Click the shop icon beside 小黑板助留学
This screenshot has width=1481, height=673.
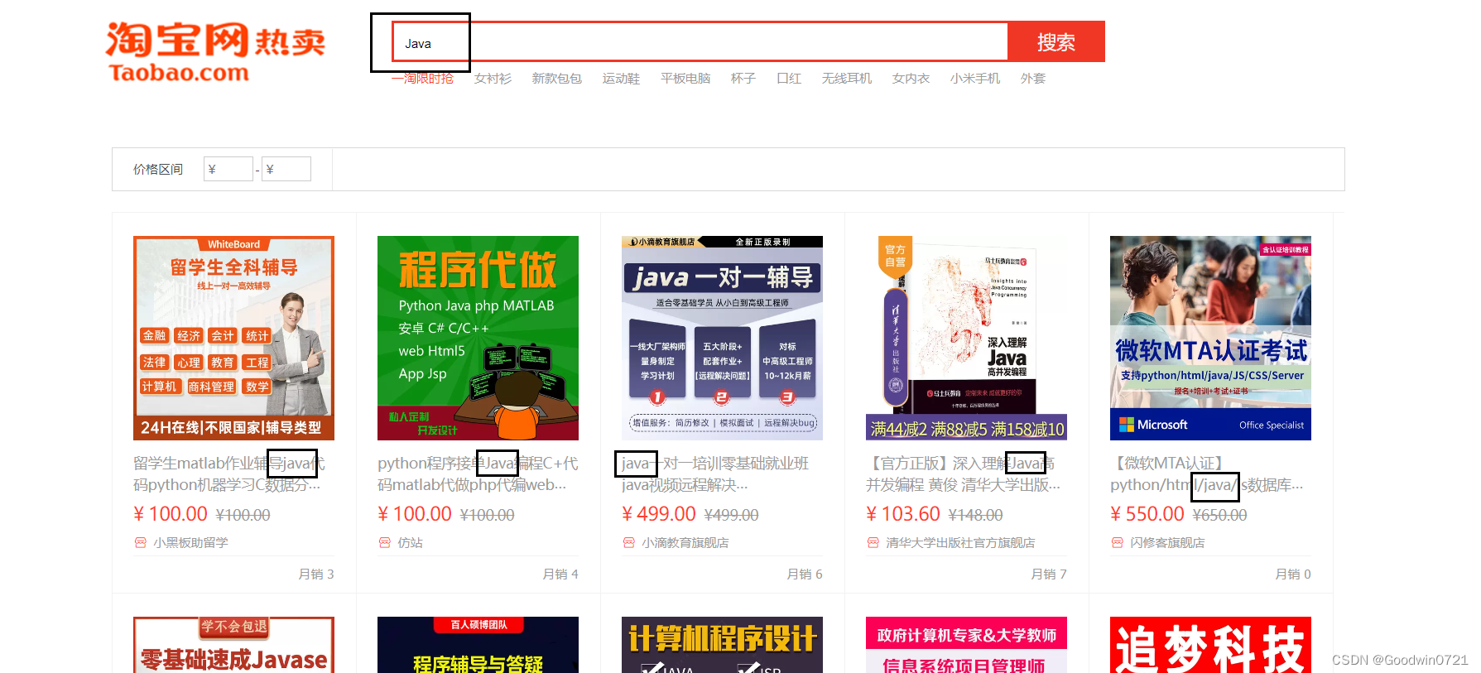[x=140, y=543]
